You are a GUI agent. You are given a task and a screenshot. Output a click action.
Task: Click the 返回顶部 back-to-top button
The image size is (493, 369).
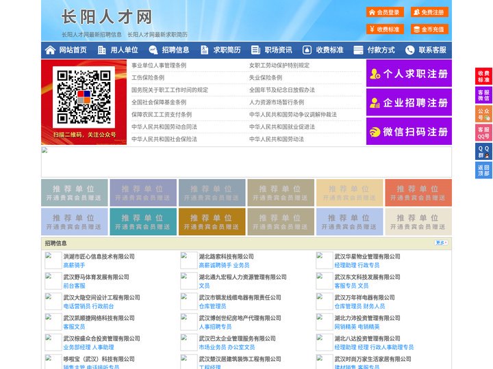pos(483,170)
